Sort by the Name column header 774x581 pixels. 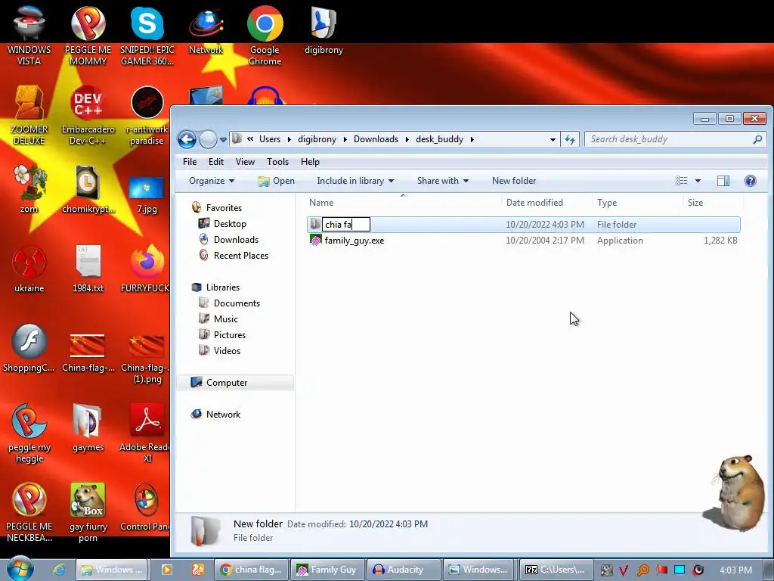point(402,203)
